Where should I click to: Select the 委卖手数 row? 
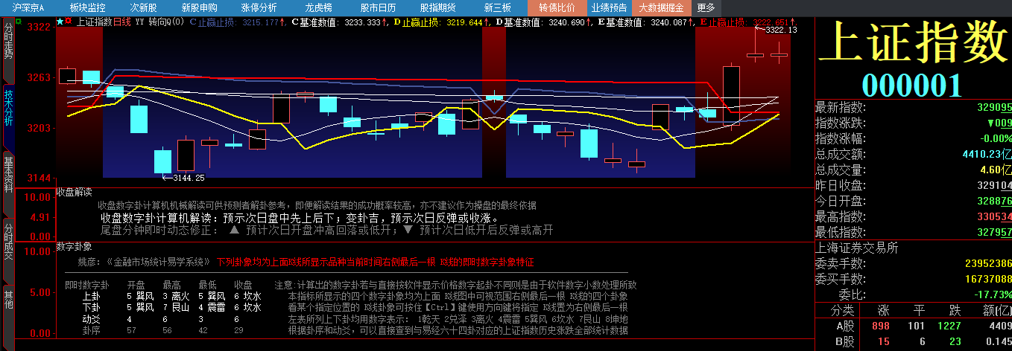(x=913, y=263)
